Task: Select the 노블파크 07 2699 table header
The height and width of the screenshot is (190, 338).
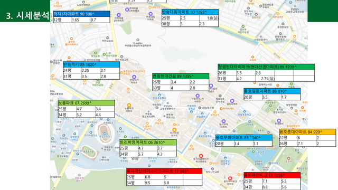Action: 86,103
